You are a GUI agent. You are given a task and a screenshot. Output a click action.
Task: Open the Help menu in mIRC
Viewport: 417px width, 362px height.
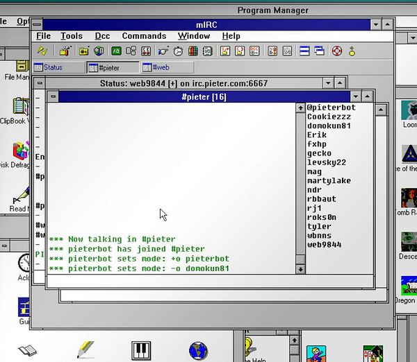click(231, 36)
